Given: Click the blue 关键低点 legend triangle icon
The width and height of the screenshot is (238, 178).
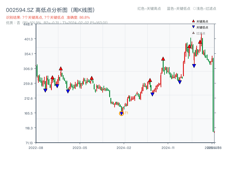Looking at the screenshot, I should tap(193, 27).
